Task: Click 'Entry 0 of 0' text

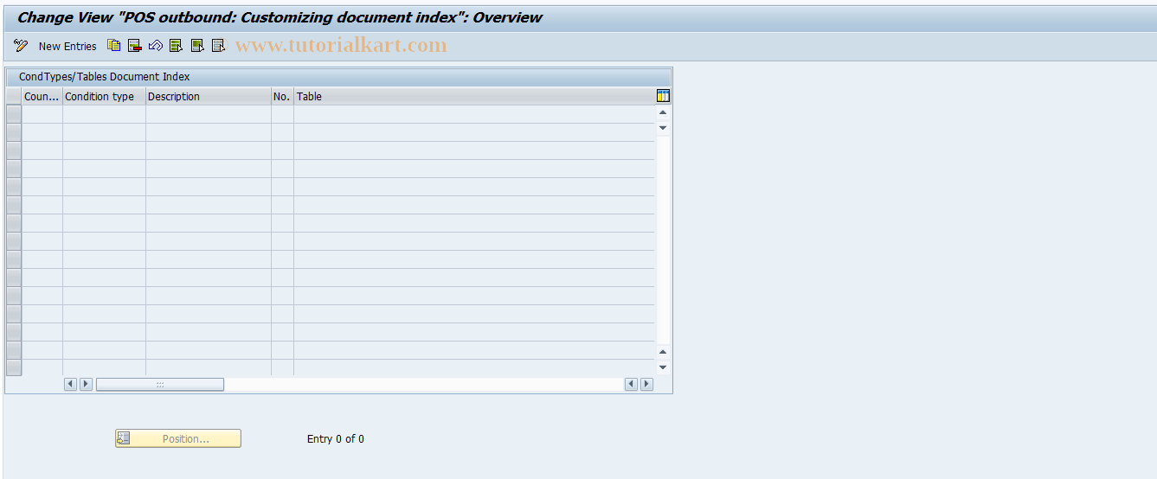Action: pos(336,439)
